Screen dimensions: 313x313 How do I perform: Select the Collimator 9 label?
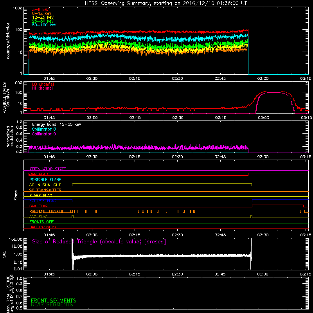tap(44, 134)
